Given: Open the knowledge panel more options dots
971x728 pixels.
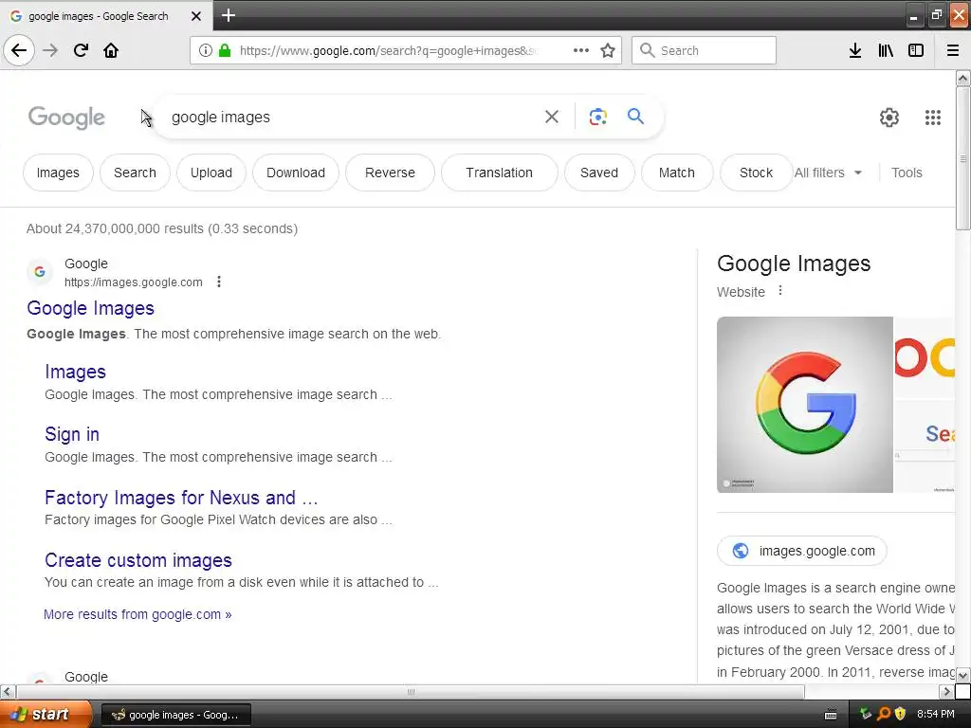Looking at the screenshot, I should 780,290.
